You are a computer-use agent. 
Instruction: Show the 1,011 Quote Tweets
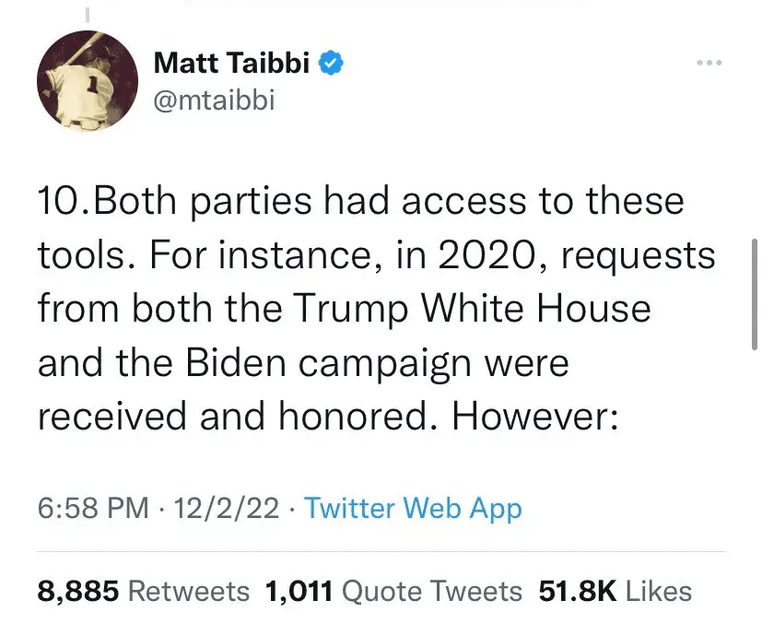pos(393,591)
